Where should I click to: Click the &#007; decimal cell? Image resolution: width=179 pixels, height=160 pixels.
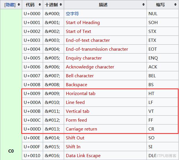53,76
